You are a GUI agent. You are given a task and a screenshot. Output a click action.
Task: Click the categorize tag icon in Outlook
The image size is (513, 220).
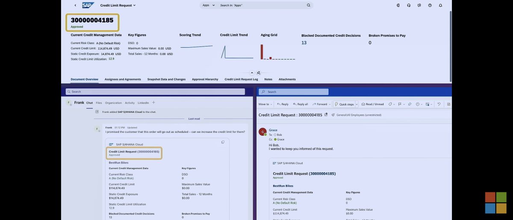(390, 104)
